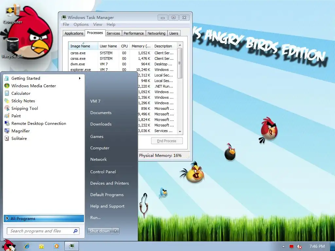Screen dimensions: 335x251
Task: Start Solitaire from its card icon
Action: coord(7,138)
